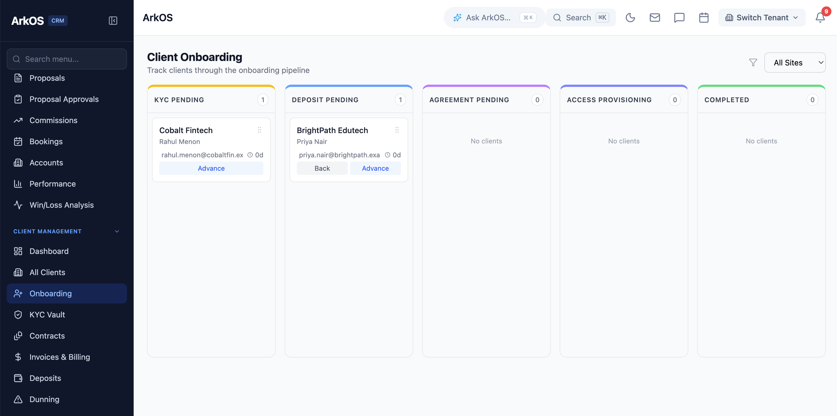Click the Proposal Approvals clipboard icon

pyautogui.click(x=18, y=99)
